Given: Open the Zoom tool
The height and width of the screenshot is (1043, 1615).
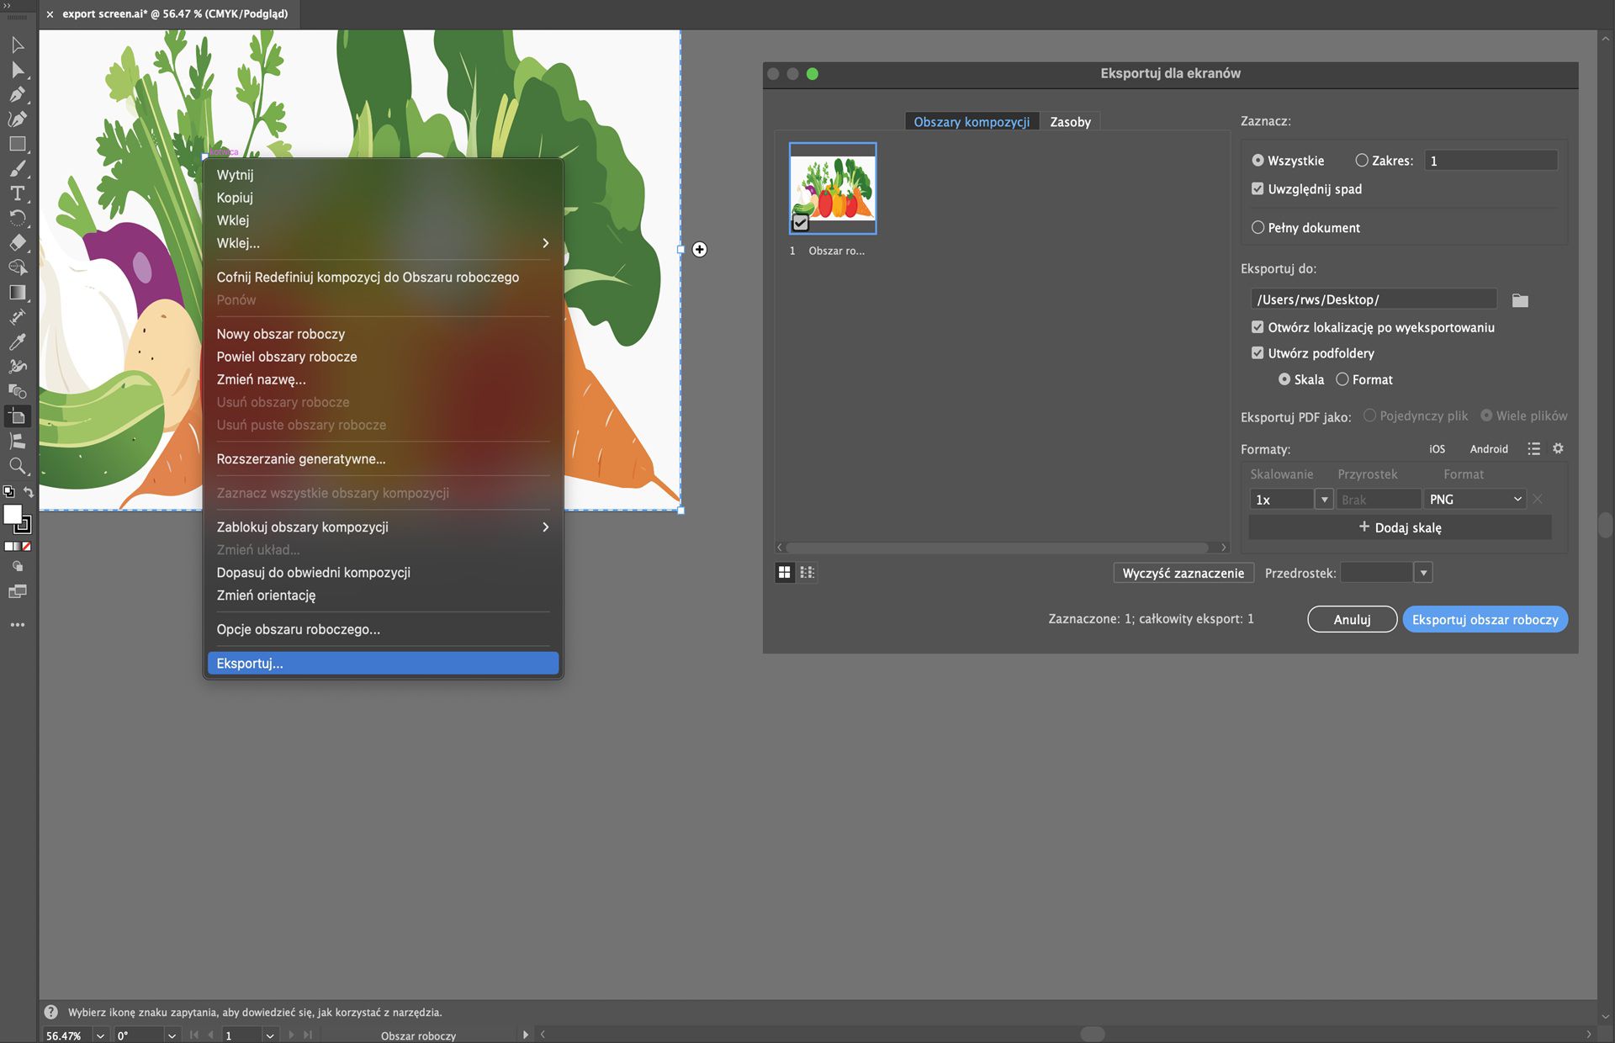Looking at the screenshot, I should (18, 466).
